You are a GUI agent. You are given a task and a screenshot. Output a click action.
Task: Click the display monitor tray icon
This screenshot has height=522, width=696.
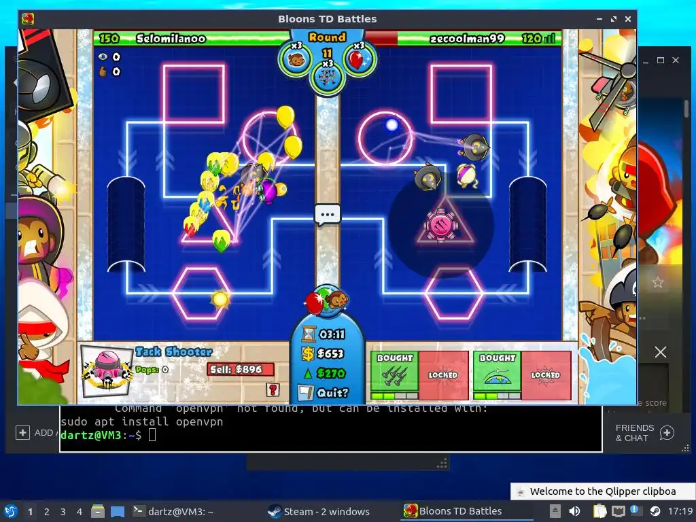click(619, 511)
